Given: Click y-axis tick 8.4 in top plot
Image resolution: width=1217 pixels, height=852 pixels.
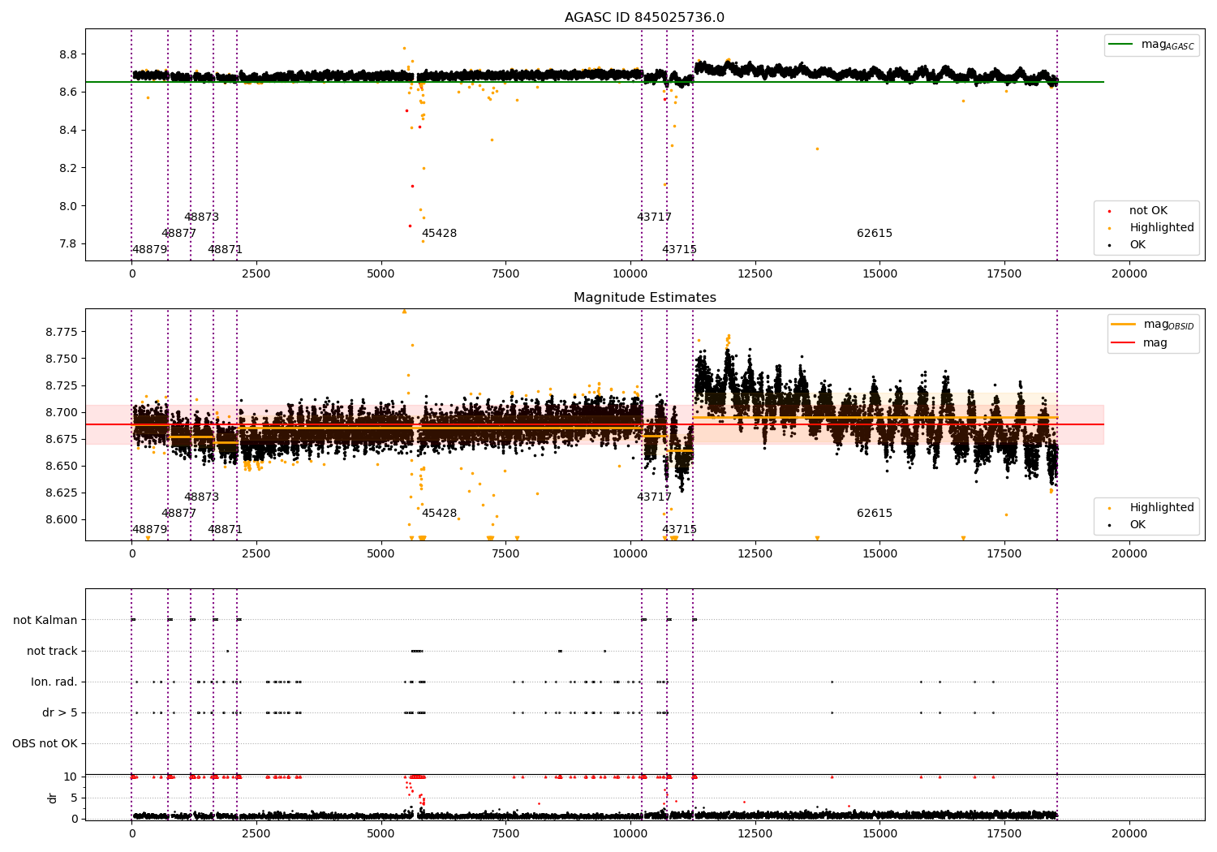Looking at the screenshot, I should (x=68, y=131).
